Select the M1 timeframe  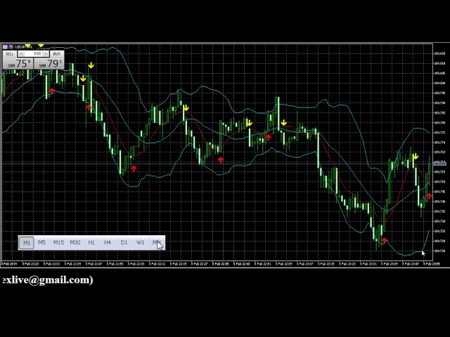coord(26,243)
